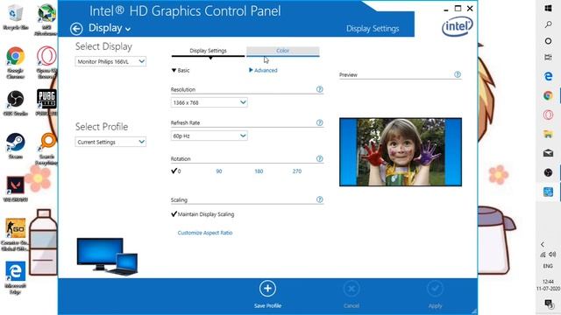Image resolution: width=561 pixels, height=315 pixels.
Task: Open the Recycle Bin desktop icon
Action: pyautogui.click(x=16, y=17)
